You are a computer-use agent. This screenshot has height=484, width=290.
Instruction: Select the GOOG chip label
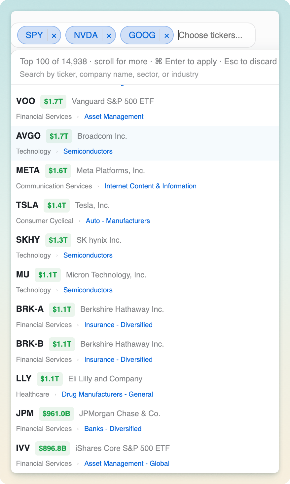pyautogui.click(x=142, y=35)
